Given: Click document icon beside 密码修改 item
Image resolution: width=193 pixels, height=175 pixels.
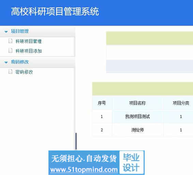Looking at the screenshot, I should 11,71.
